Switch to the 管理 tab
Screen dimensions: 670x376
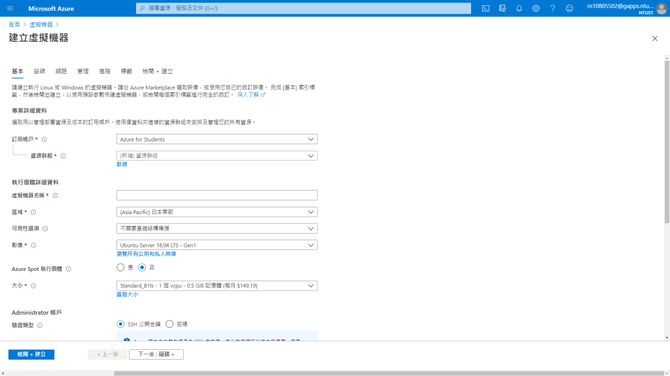pyautogui.click(x=83, y=71)
